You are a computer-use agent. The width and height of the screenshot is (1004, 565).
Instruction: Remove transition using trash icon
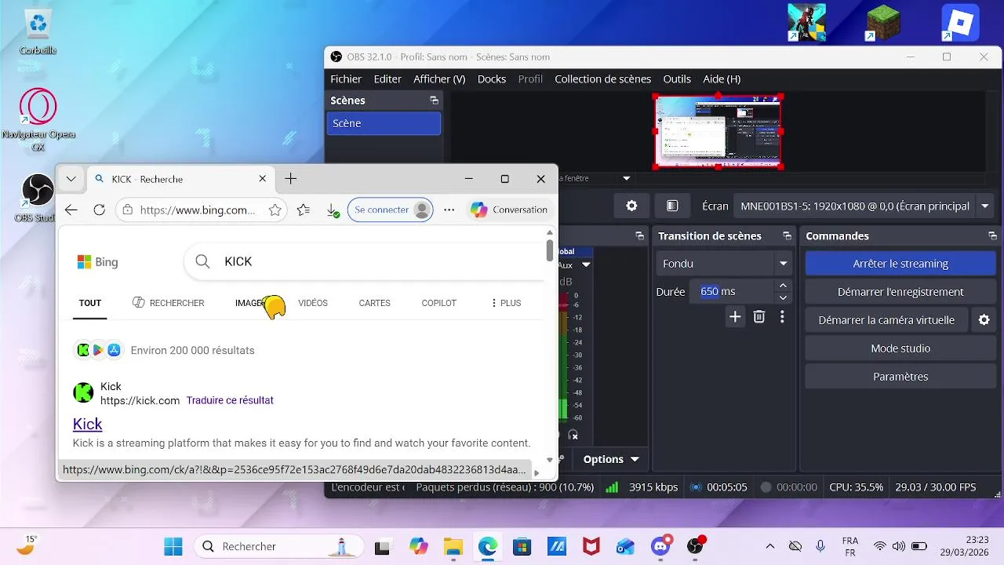[x=758, y=317]
